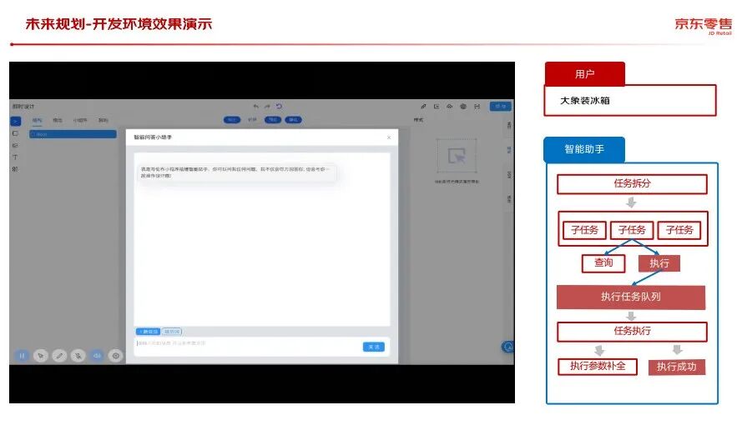Click the undo arrow in the editor toolbar
Viewport: 747px width, 425px height.
tap(256, 106)
